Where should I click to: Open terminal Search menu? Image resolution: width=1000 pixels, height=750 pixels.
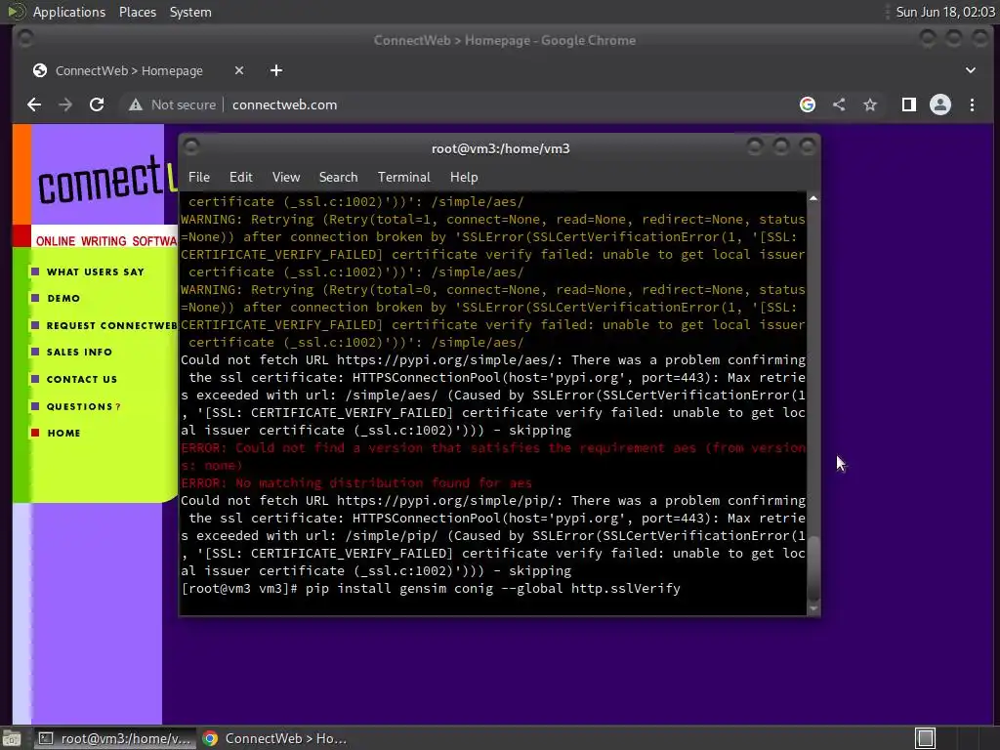click(x=338, y=177)
